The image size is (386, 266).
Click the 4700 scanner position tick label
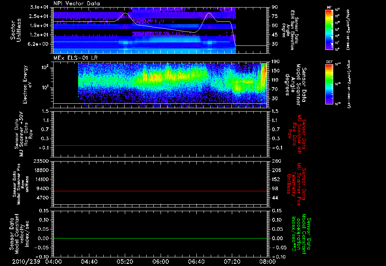[43, 198]
